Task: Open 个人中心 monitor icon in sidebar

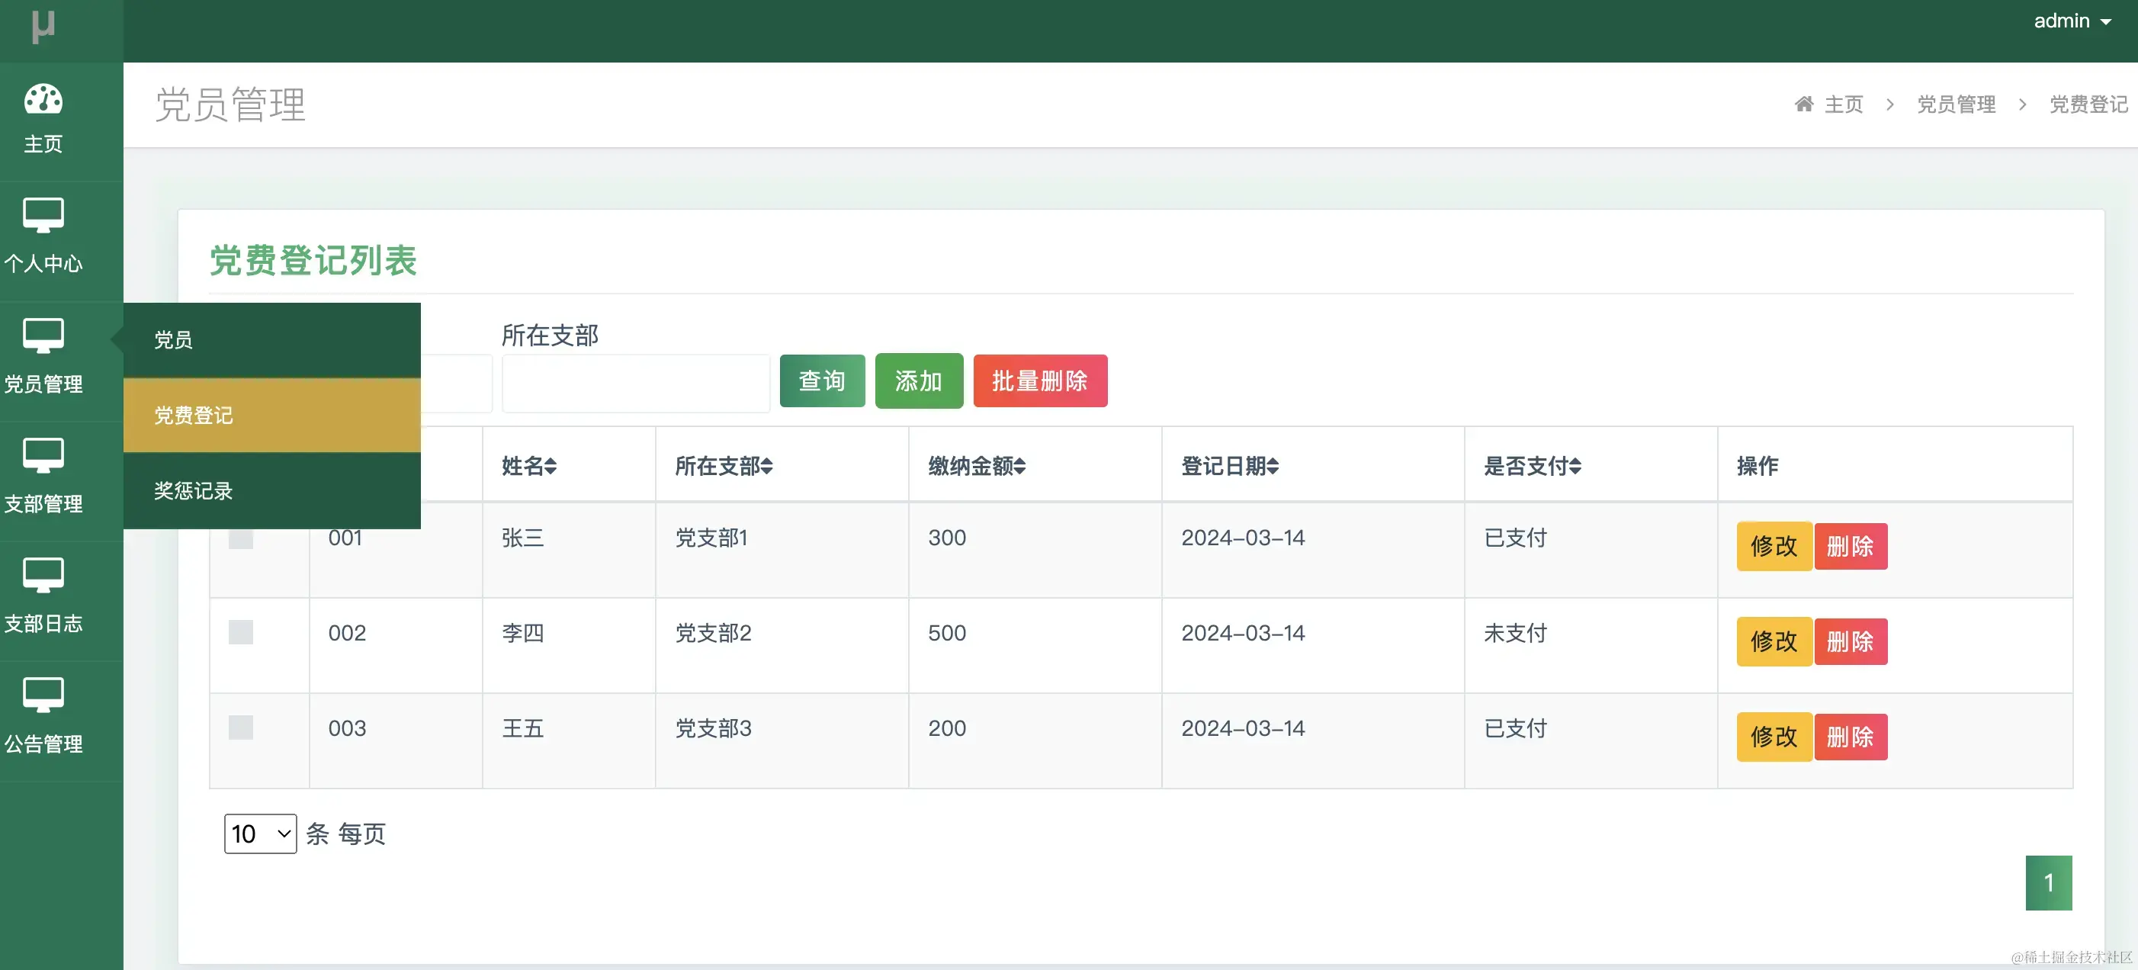Action: (43, 216)
